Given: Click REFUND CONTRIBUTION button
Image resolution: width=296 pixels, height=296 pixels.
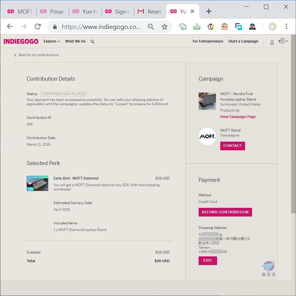Looking at the screenshot, I should tap(225, 212).
